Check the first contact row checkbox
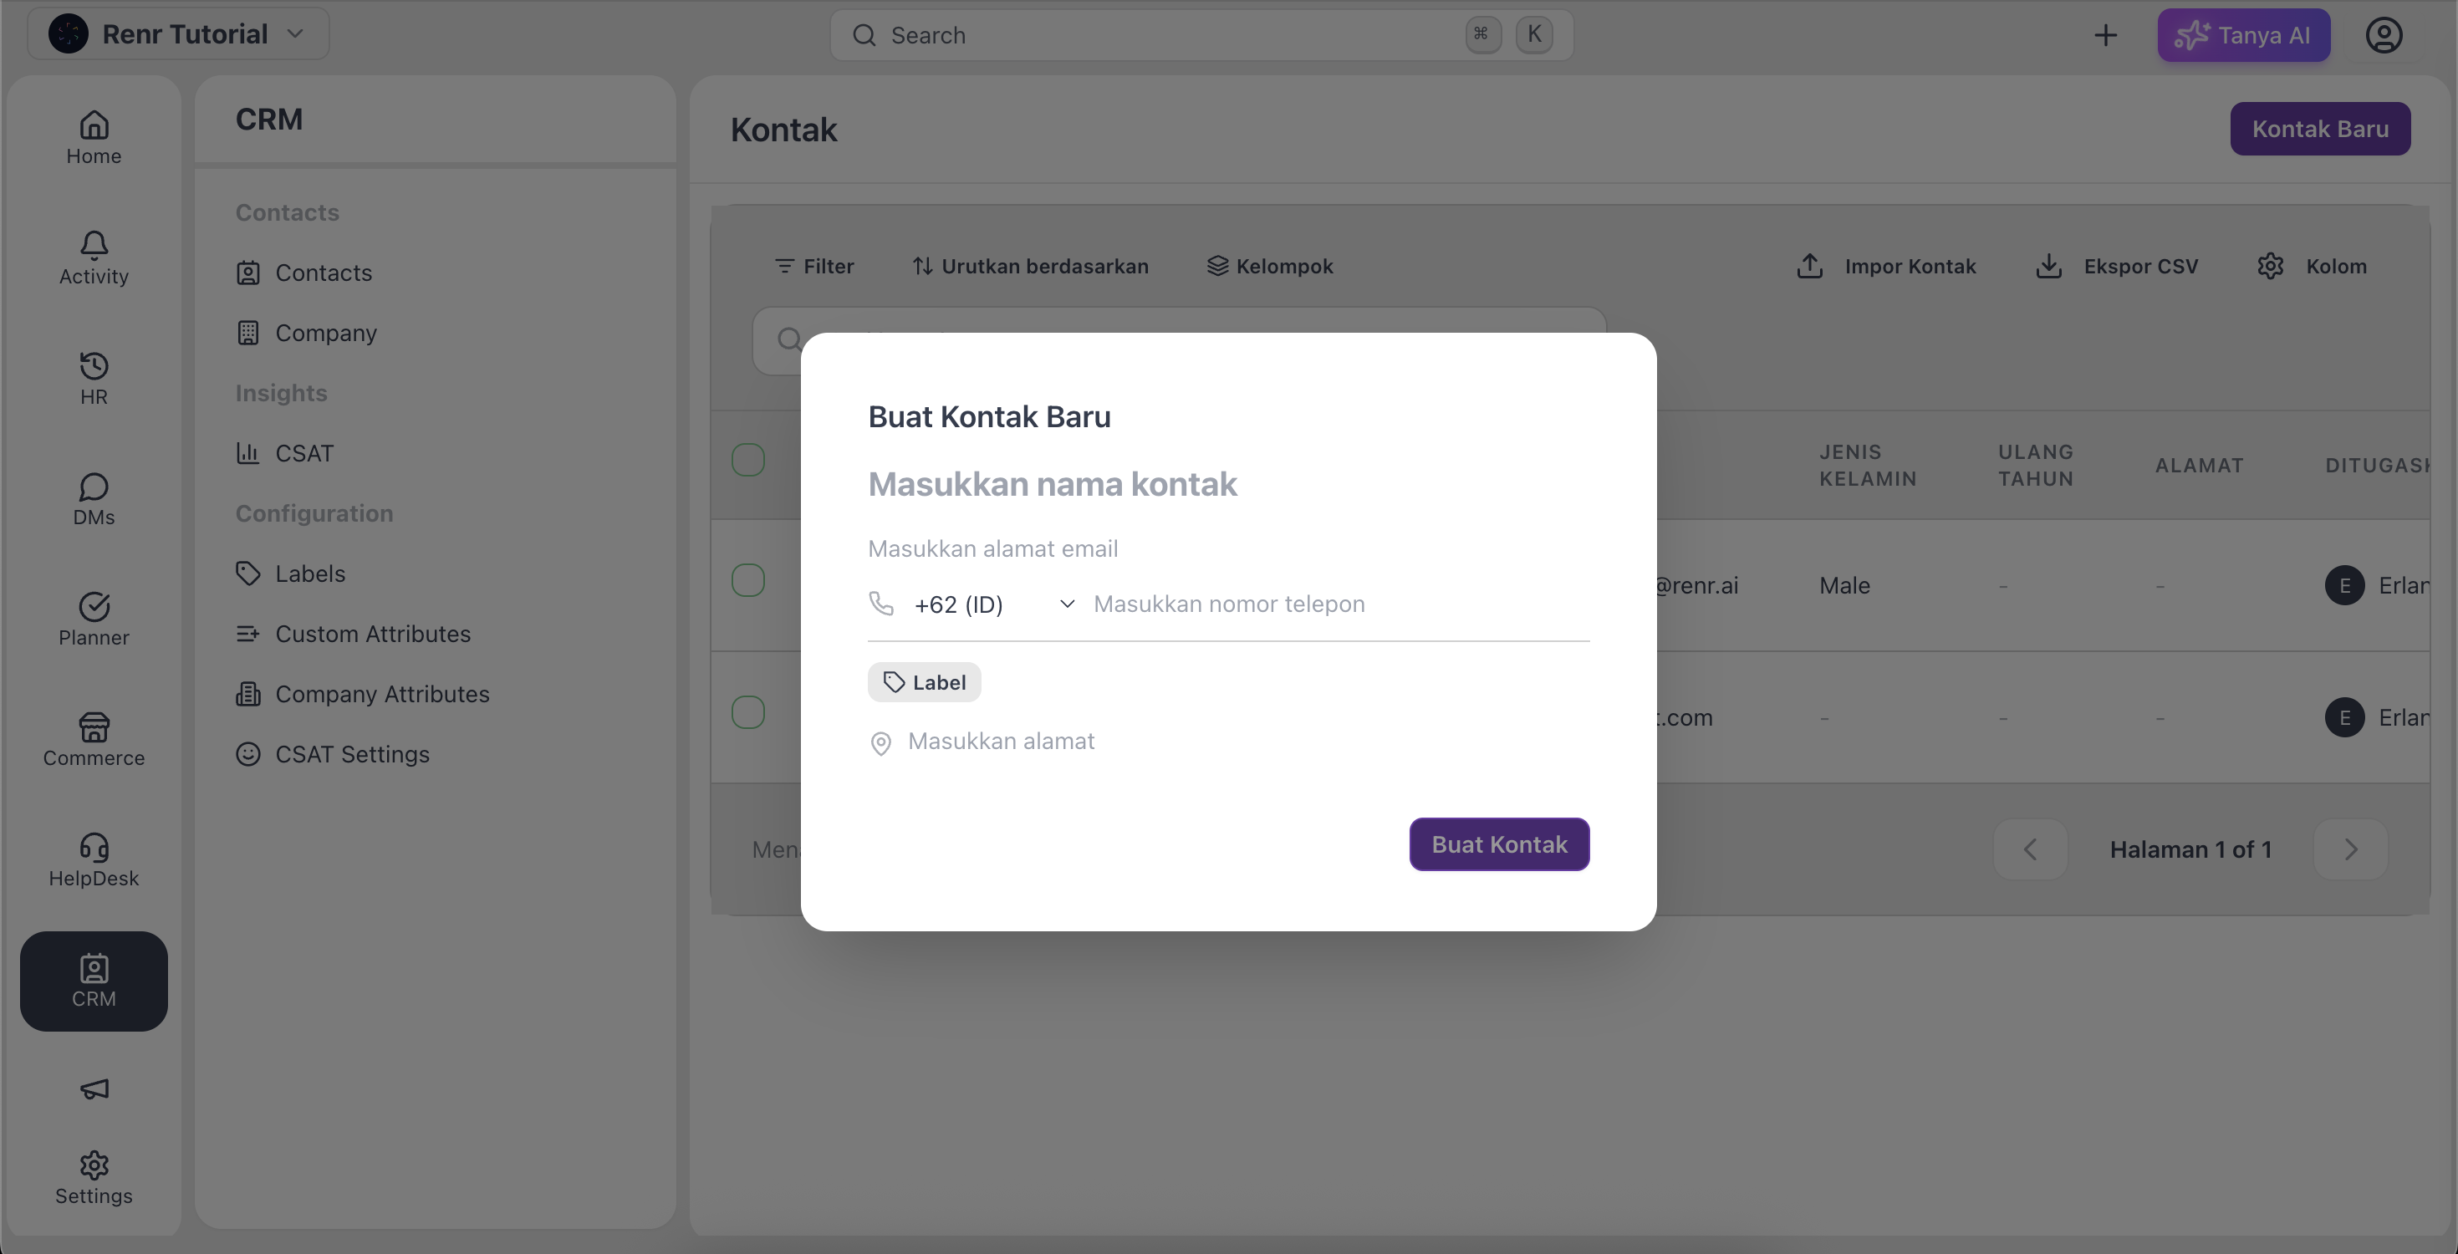Viewport: 2458px width, 1254px height. click(x=748, y=580)
